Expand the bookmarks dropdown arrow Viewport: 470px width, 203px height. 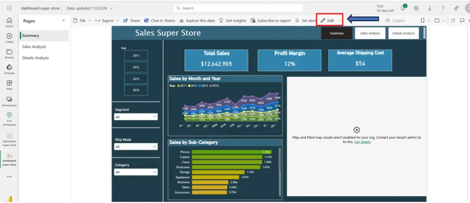pyautogui.click(x=429, y=21)
